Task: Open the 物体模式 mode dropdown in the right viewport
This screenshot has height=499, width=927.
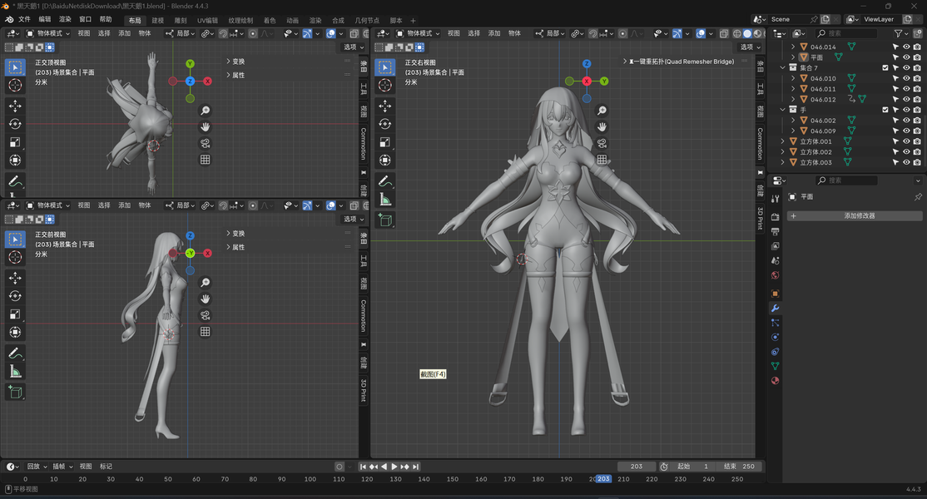Action: 418,33
